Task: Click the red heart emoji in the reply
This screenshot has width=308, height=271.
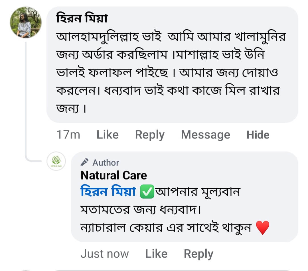Action: point(263,228)
